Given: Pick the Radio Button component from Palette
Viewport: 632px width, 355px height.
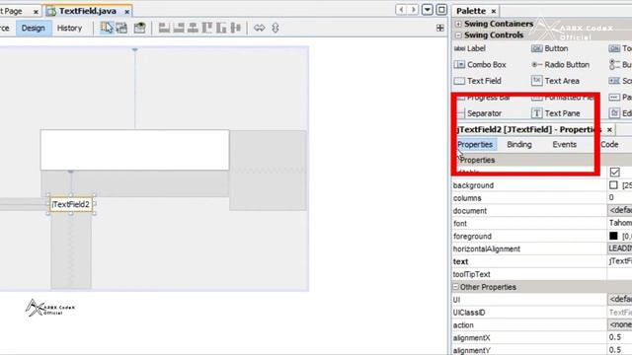Looking at the screenshot, I should [560, 64].
